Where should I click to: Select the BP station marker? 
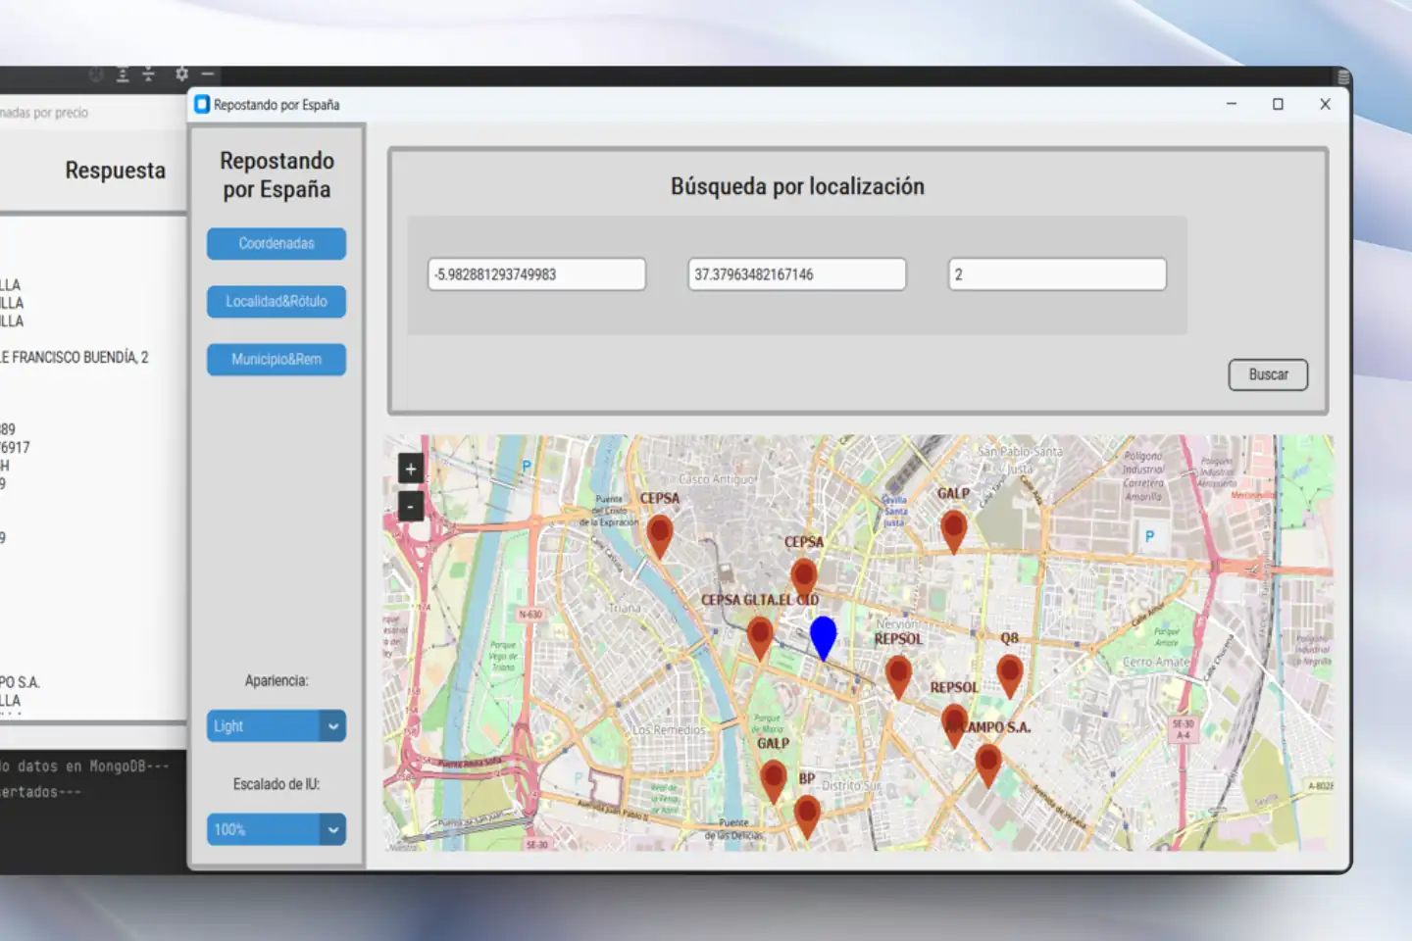(x=807, y=817)
